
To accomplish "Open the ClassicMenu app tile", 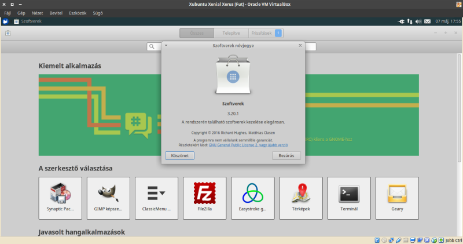I will tap(156, 198).
